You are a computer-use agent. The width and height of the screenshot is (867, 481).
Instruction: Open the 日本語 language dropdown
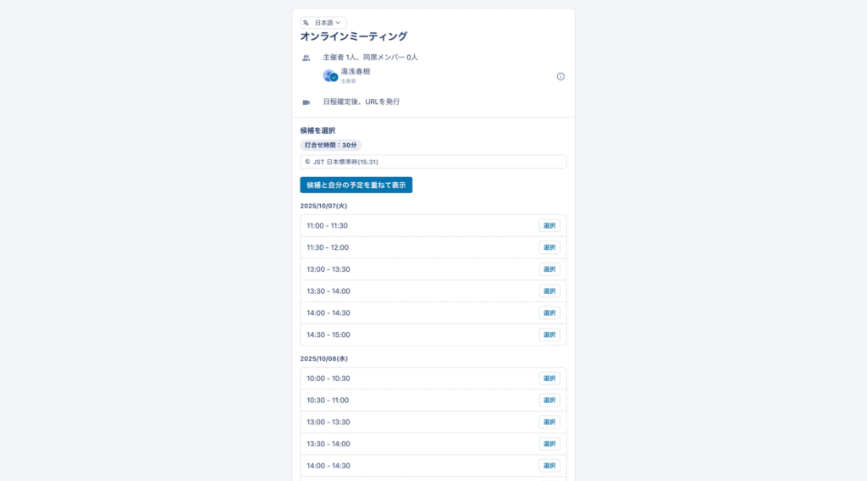[x=323, y=23]
